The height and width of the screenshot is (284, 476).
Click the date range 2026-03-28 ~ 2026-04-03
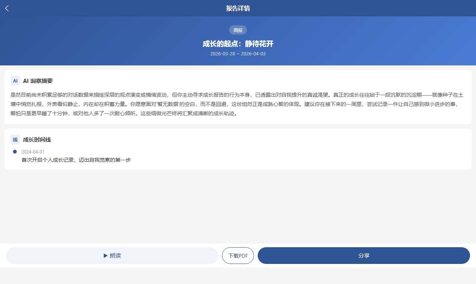tap(238, 54)
